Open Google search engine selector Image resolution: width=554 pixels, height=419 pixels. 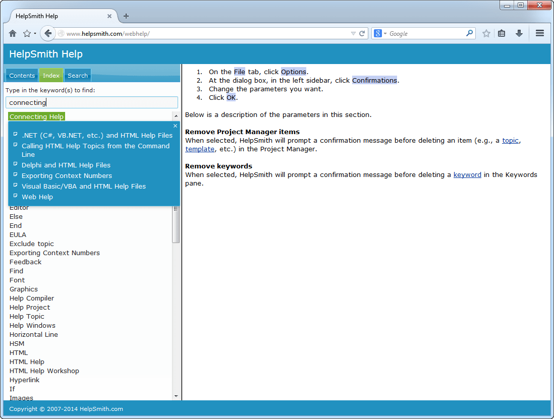coord(380,34)
